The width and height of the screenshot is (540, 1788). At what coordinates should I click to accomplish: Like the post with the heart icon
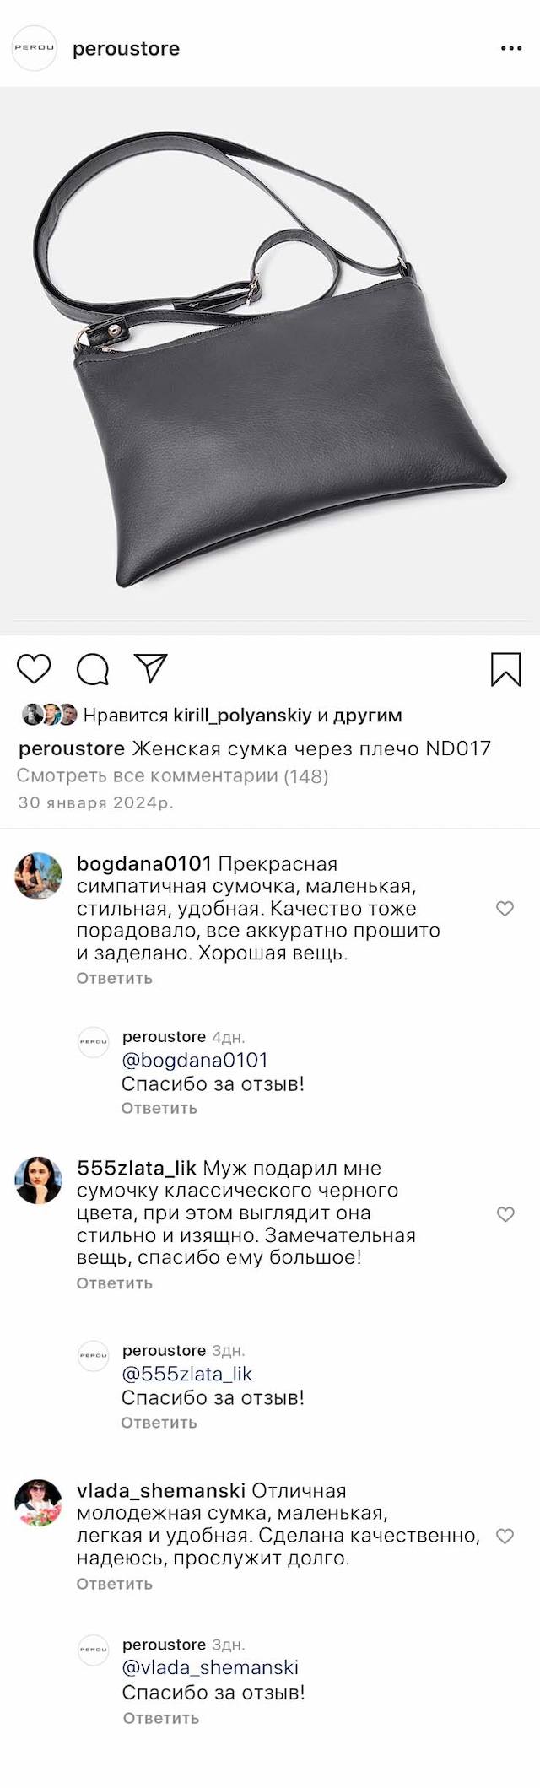pyautogui.click(x=35, y=668)
